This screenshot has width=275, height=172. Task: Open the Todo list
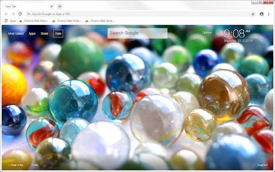[x=35, y=165]
